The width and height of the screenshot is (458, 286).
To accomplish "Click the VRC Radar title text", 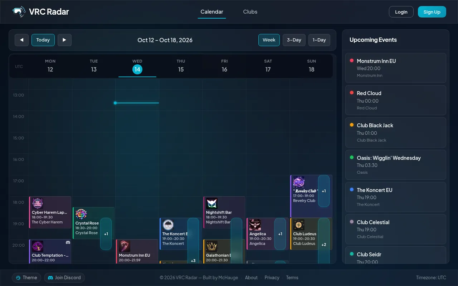I will pyautogui.click(x=49, y=12).
